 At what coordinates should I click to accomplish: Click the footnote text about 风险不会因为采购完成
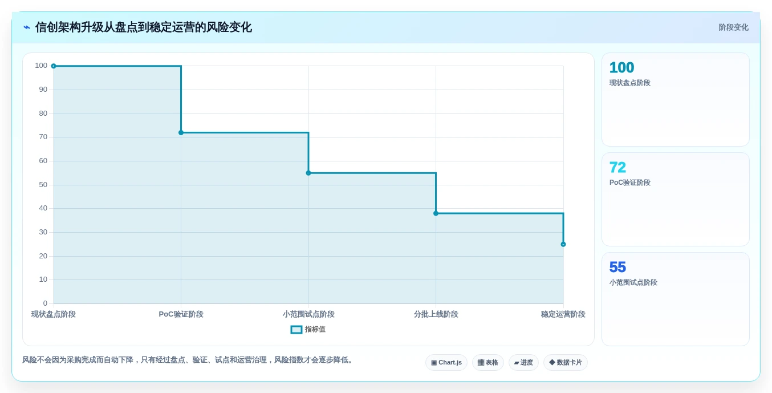[189, 360]
